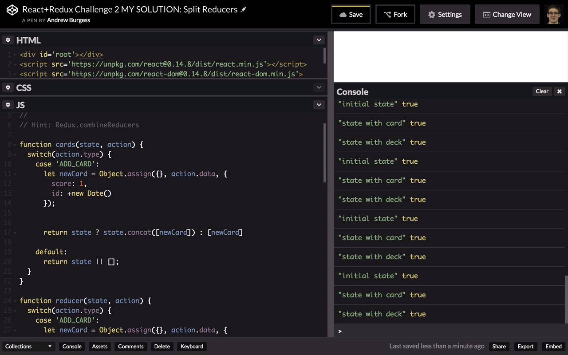The height and width of the screenshot is (355, 568).
Task: Click the console vertical scrollbar
Action: [566, 300]
